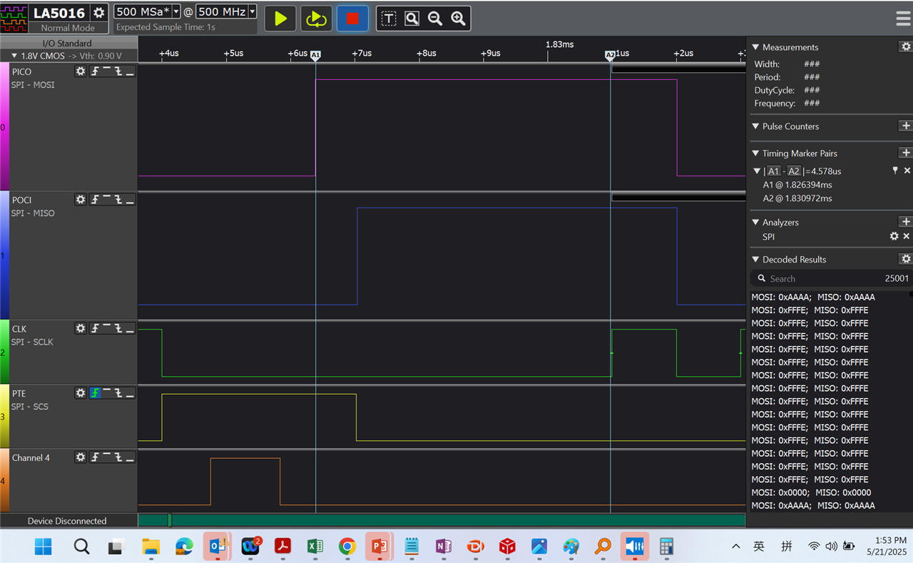The height and width of the screenshot is (563, 913).
Task: Collapse the A1-A2 marker pair details
Action: click(758, 171)
